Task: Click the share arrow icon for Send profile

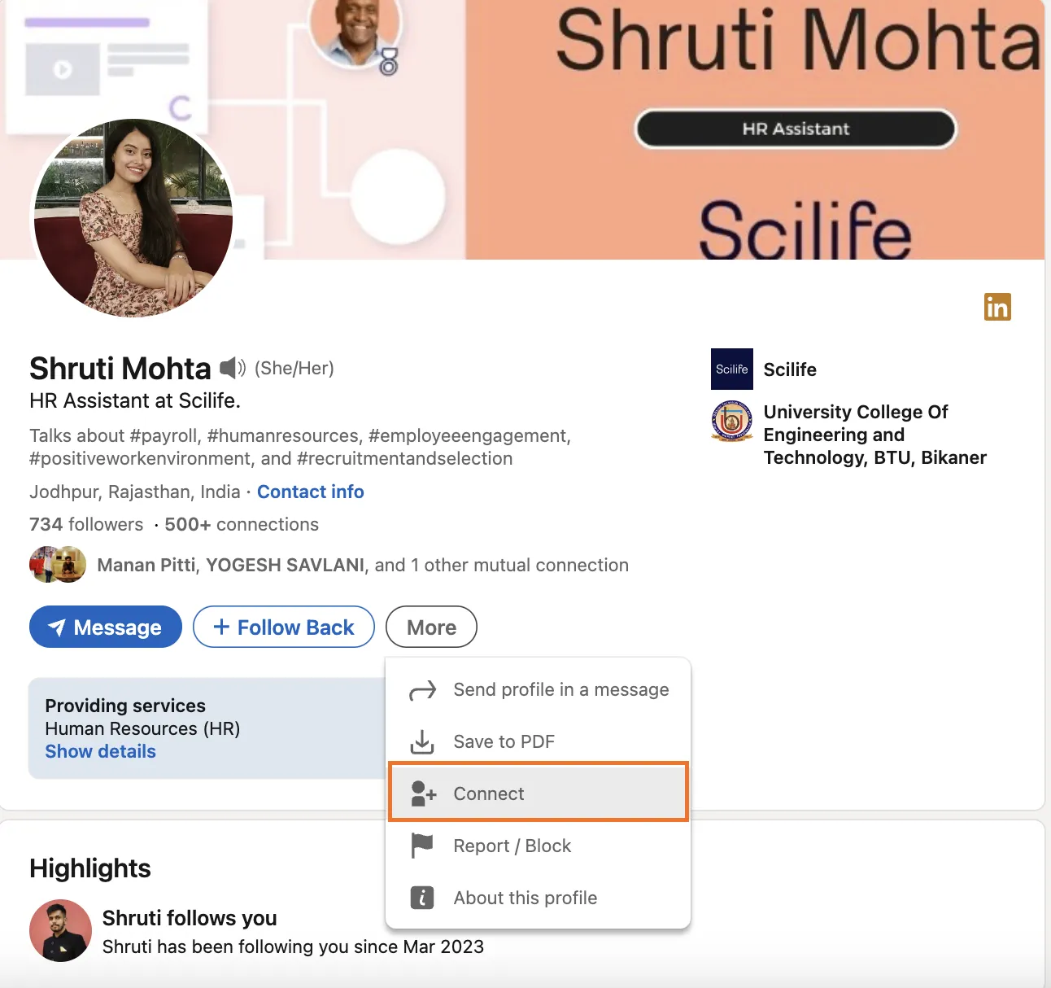Action: tap(422, 690)
